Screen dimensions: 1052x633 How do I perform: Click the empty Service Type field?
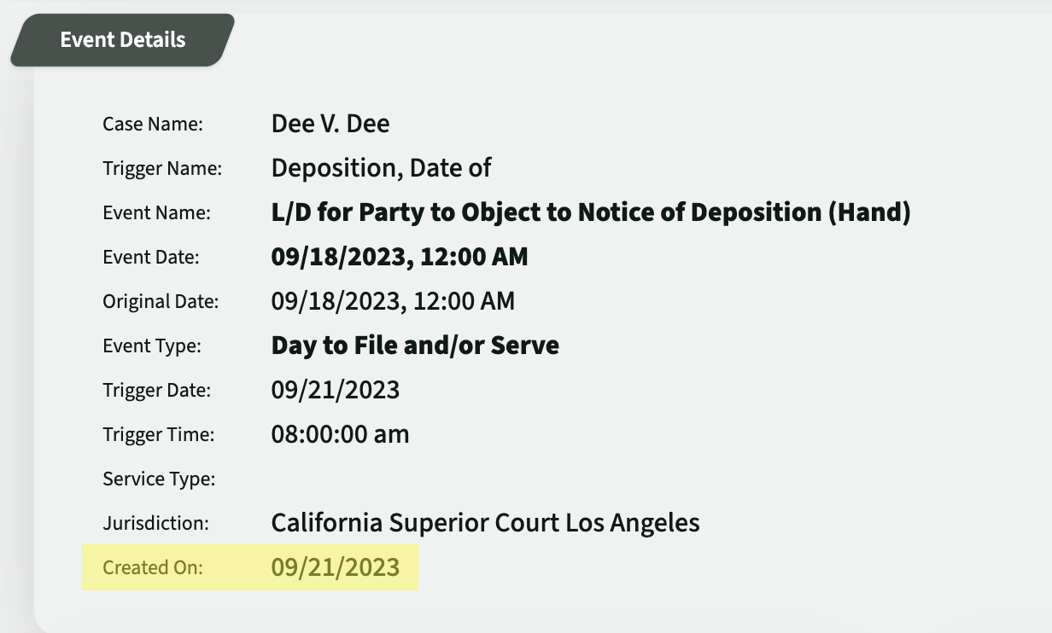coord(342,479)
